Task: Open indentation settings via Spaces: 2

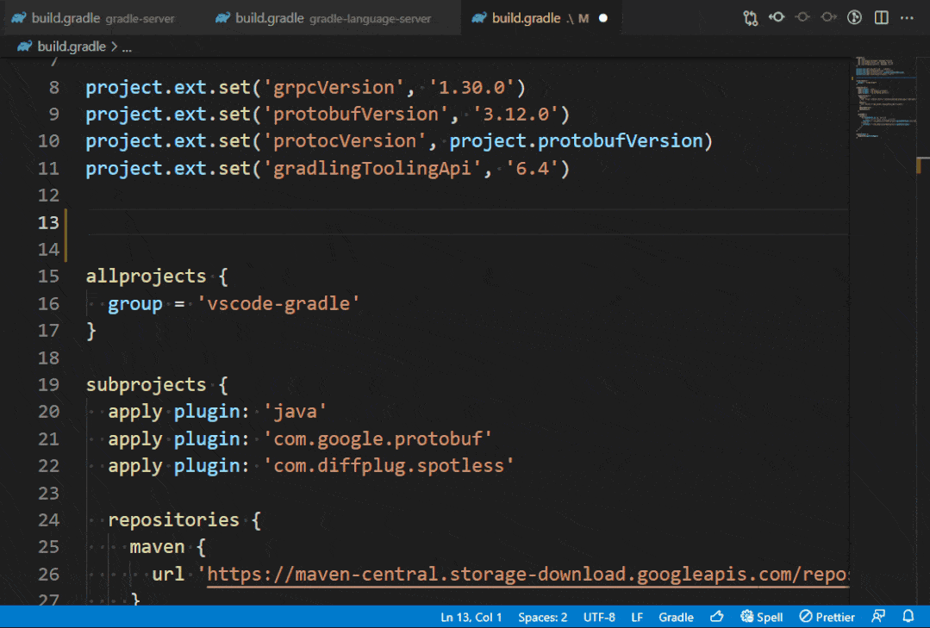Action: pyautogui.click(x=542, y=616)
